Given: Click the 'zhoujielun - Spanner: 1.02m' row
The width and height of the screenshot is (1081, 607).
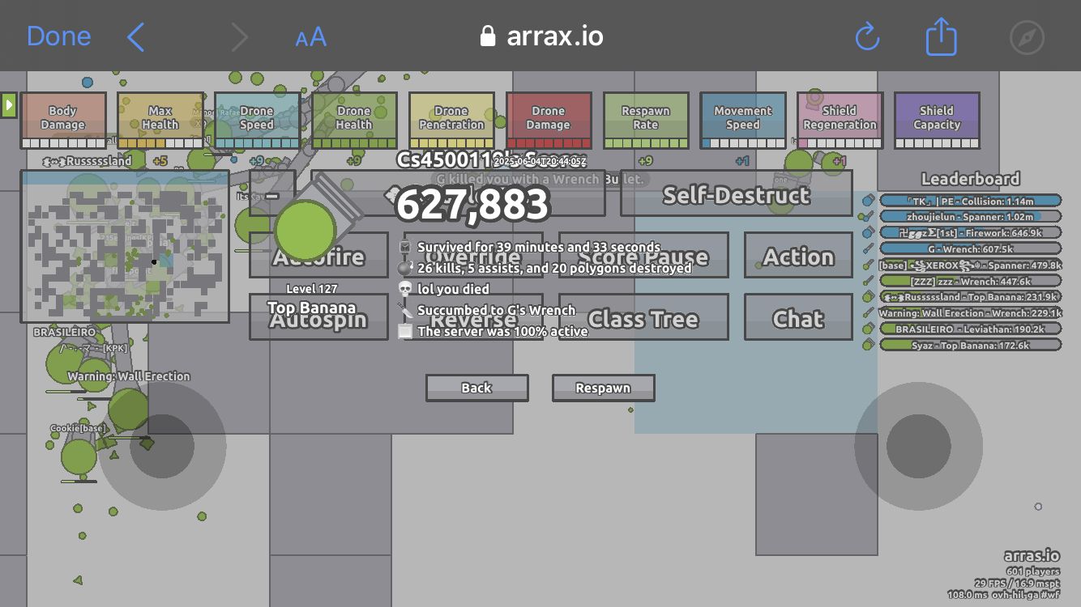Looking at the screenshot, I should pyautogui.click(x=970, y=216).
